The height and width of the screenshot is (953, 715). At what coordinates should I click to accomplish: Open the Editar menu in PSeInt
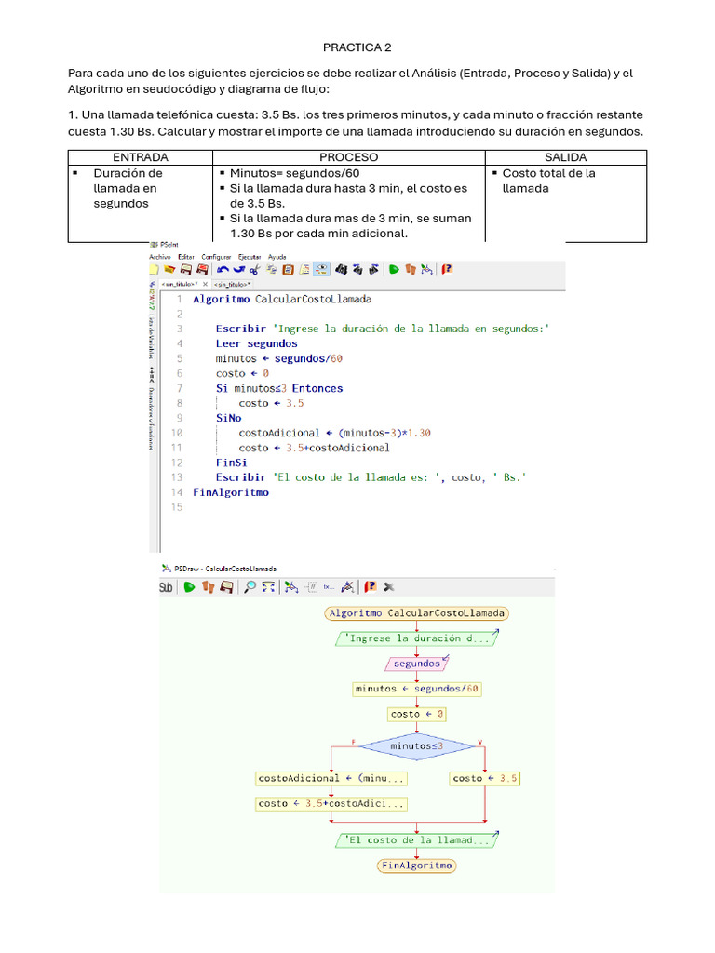coord(186,257)
